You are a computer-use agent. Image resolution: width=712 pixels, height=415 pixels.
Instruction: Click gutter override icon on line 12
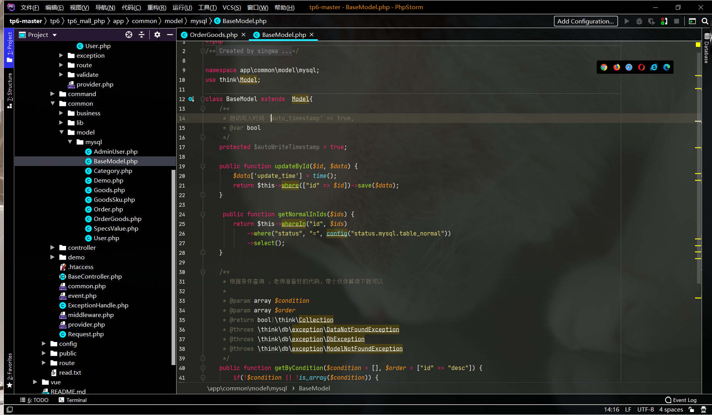191,99
